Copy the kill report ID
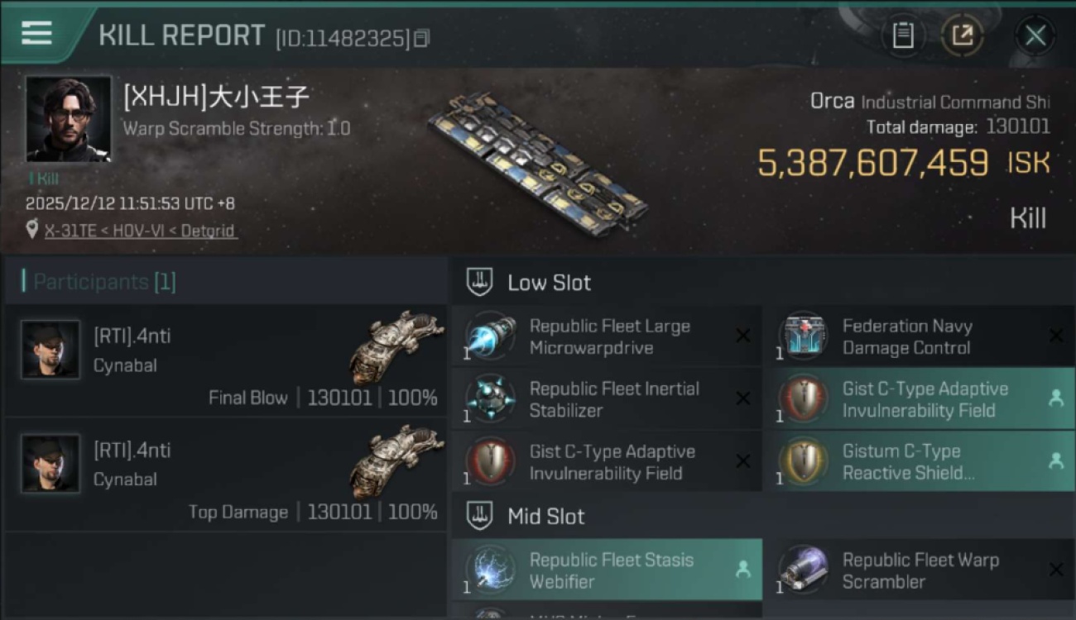1076x620 pixels. (x=422, y=38)
